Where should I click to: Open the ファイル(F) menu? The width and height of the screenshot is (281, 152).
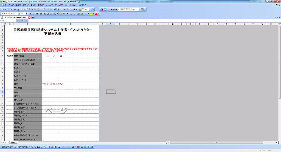9,5
